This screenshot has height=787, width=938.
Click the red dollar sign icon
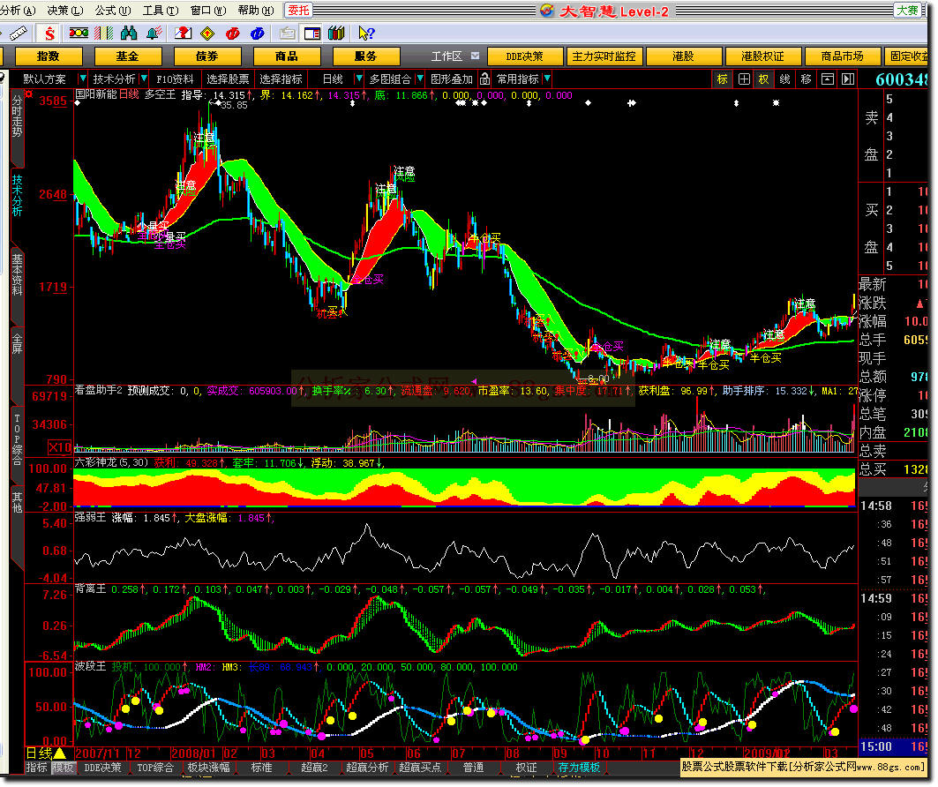[x=49, y=34]
